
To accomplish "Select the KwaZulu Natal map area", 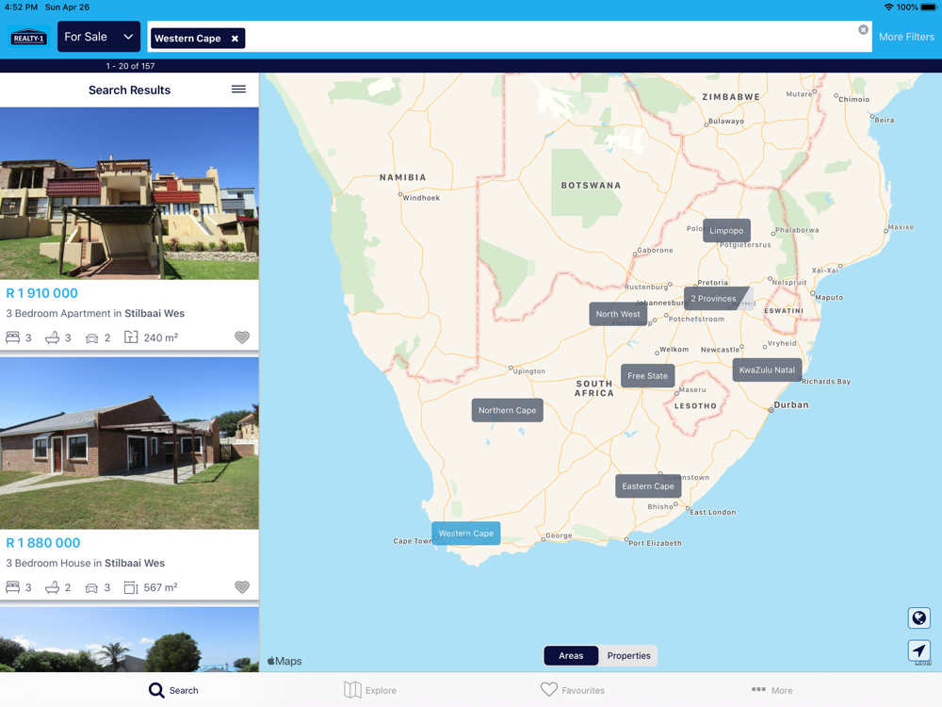I will click(767, 370).
